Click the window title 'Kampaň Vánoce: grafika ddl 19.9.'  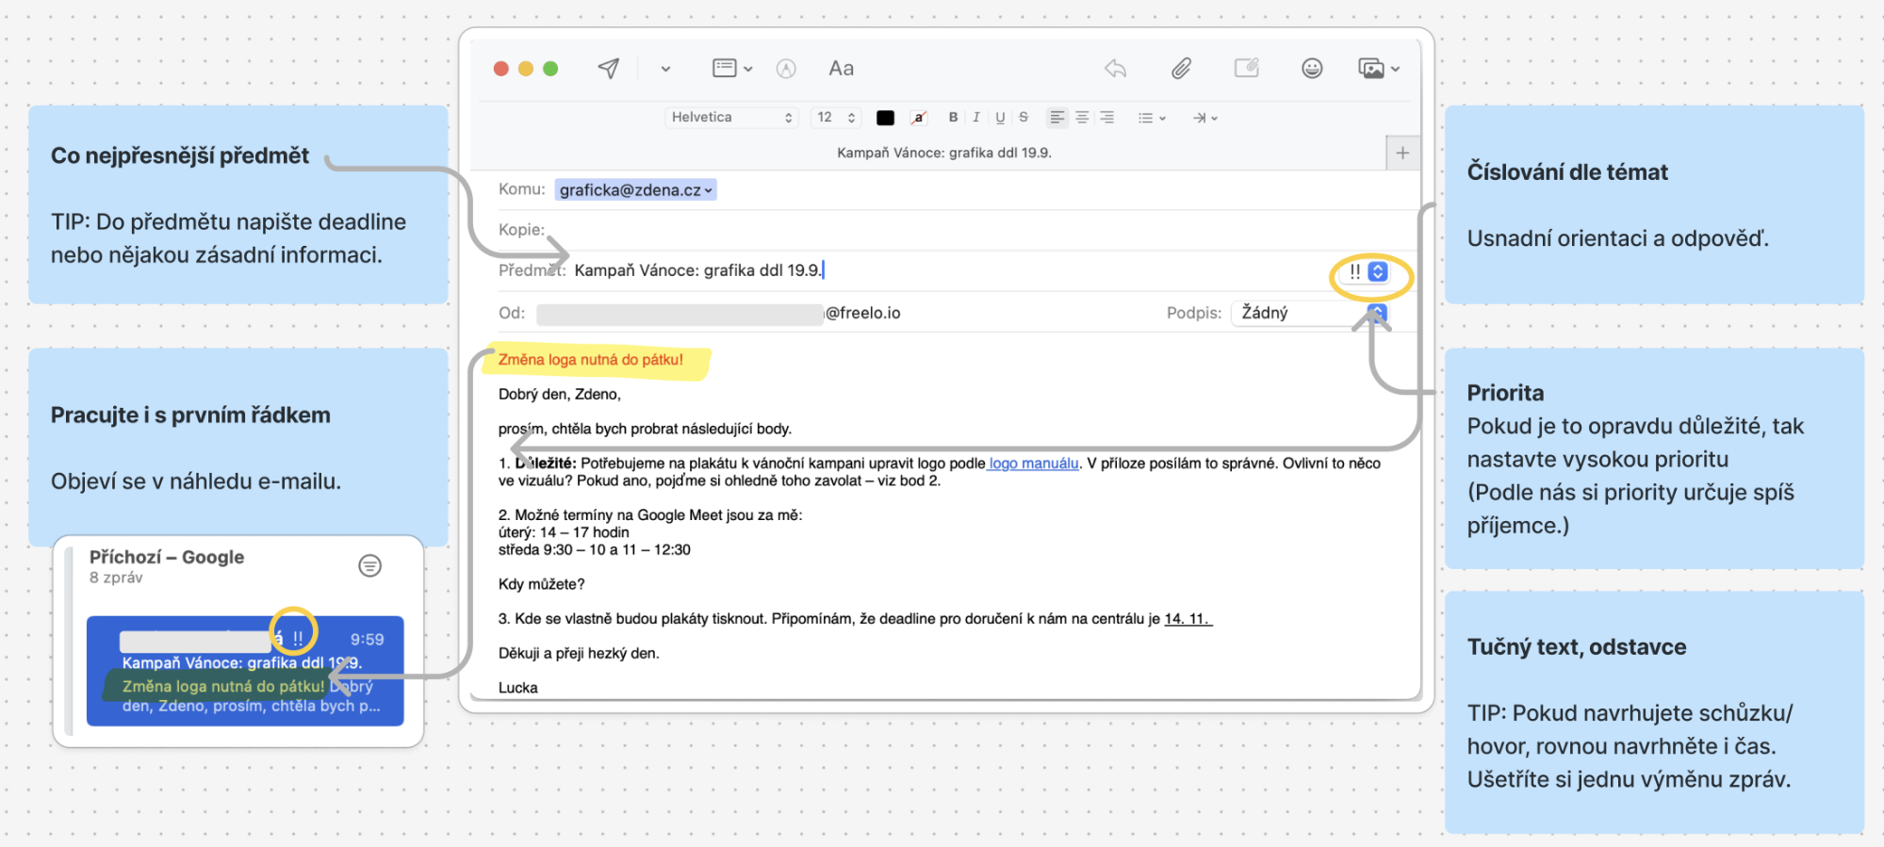click(x=944, y=153)
